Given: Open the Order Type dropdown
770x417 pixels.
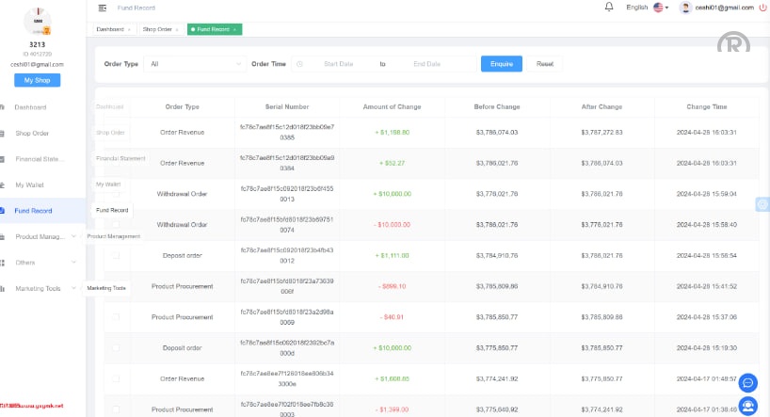Looking at the screenshot, I should (195, 64).
